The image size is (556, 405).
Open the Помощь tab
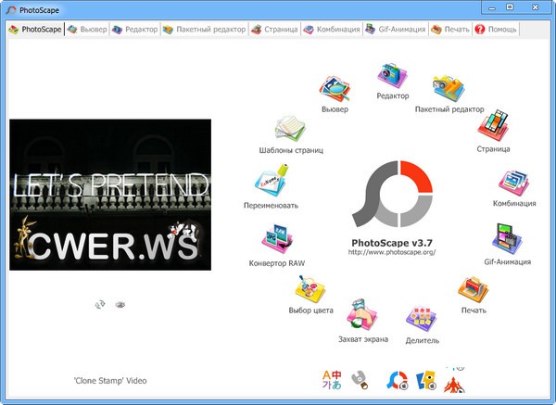[x=497, y=30]
